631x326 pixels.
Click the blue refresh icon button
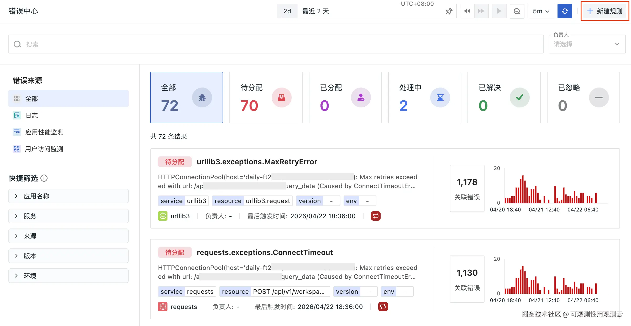[x=565, y=11]
